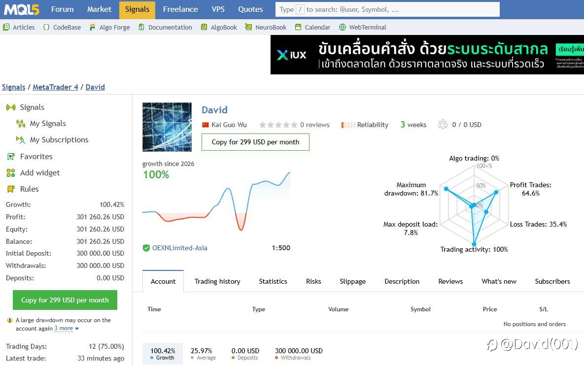The image size is (584, 366).
Task: Open the David signal title link
Action: (x=214, y=110)
